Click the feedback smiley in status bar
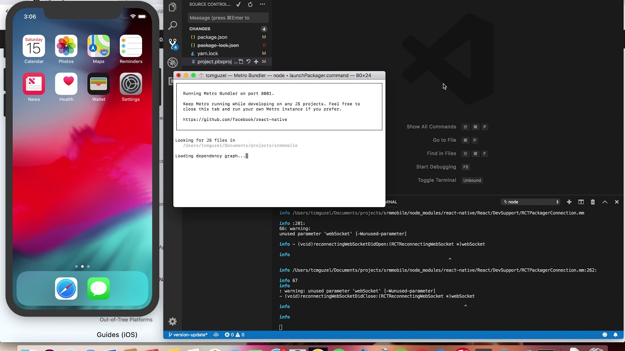 coord(605,335)
